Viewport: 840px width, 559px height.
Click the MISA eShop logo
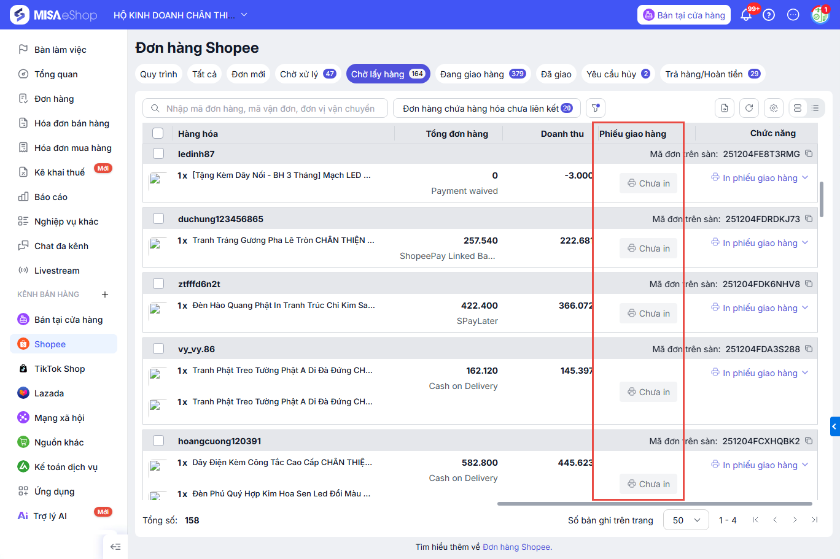[54, 15]
